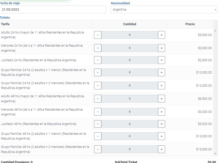Open the Nacionalidad dropdown
This screenshot has width=218, height=163.
[164, 10]
